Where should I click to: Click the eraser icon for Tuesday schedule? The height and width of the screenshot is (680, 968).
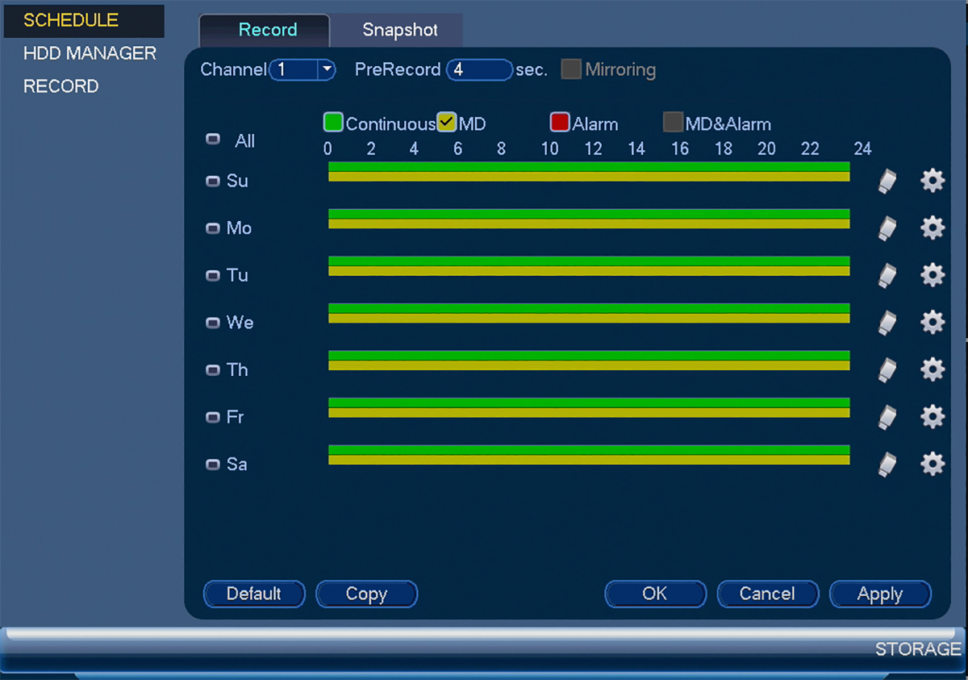887,276
